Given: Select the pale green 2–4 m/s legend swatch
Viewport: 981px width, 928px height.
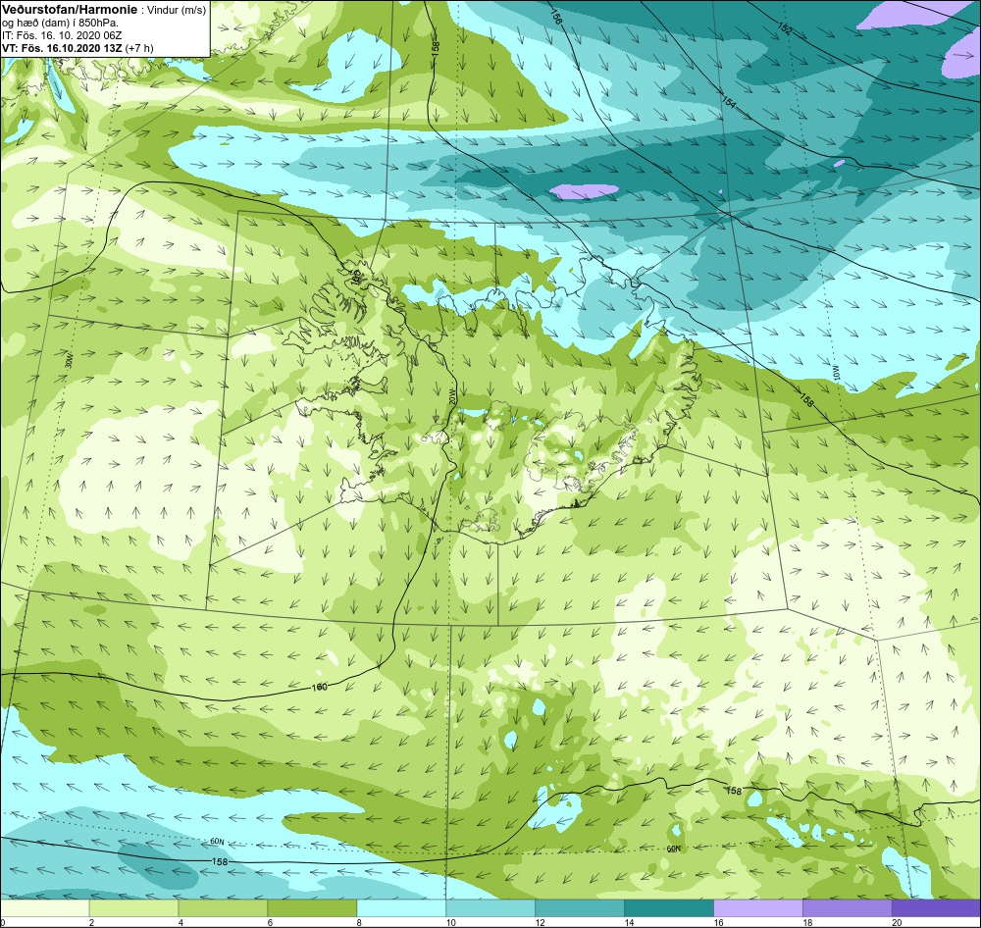Looking at the screenshot, I should [133, 908].
